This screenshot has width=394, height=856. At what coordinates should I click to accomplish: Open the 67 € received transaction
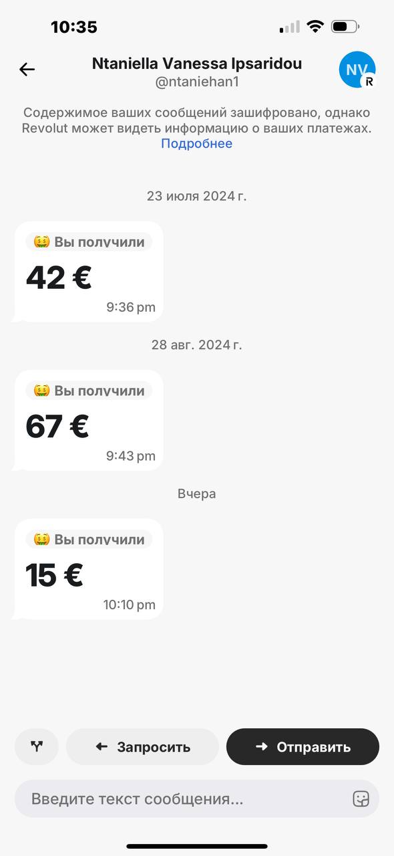coord(88,420)
